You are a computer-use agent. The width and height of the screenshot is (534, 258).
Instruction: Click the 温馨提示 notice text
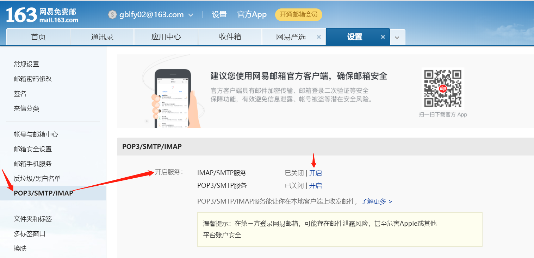320,229
